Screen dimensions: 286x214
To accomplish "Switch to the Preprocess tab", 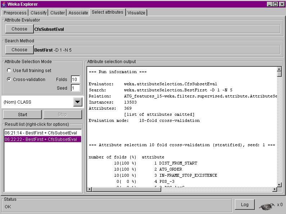I will click(x=15, y=13).
